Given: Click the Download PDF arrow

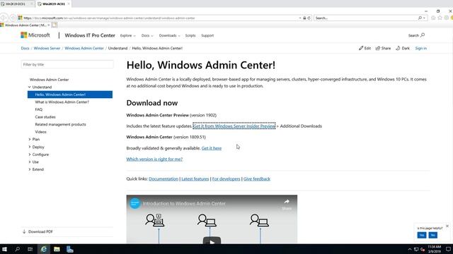Looking at the screenshot, I should (x=24, y=231).
